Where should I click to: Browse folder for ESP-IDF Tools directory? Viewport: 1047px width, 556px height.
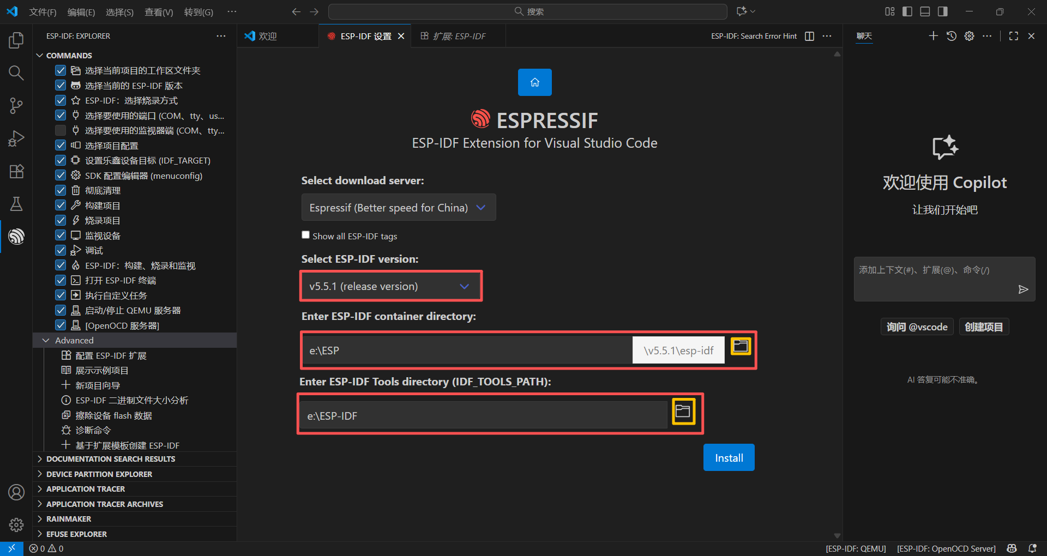683,412
